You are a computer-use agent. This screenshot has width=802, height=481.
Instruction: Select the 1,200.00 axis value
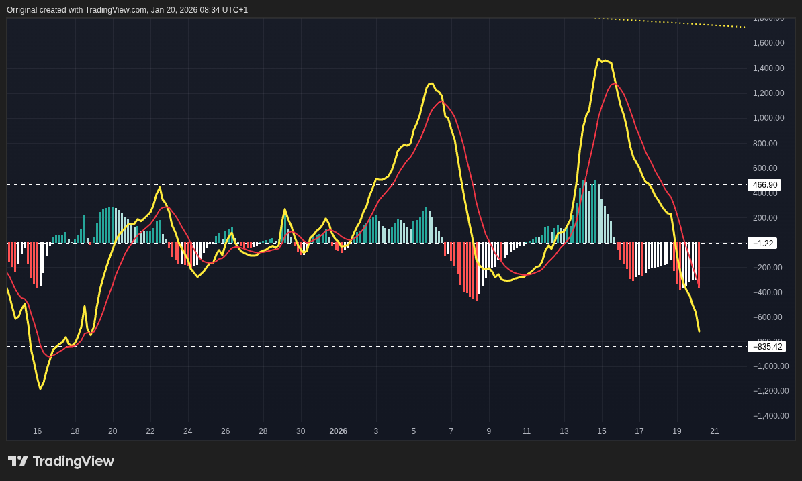[768, 93]
